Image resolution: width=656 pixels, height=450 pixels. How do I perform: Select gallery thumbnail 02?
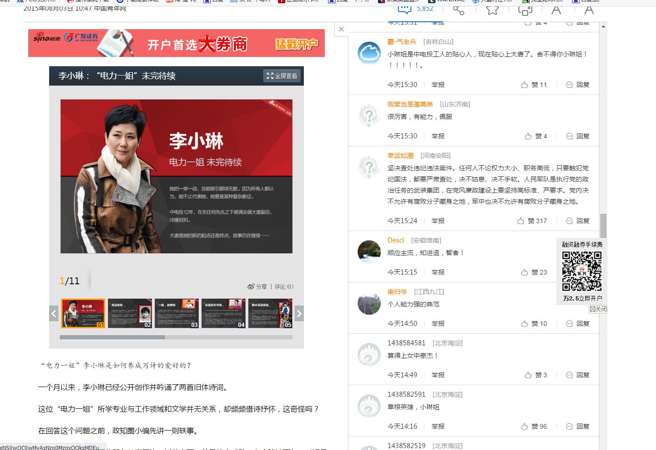click(x=130, y=313)
